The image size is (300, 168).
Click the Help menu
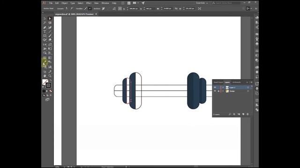click(x=114, y=3)
